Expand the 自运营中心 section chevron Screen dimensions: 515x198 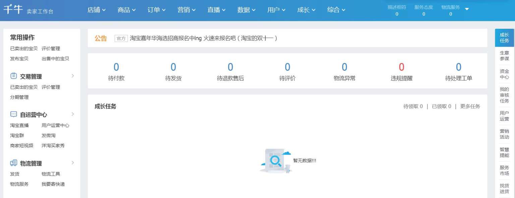pyautogui.click(x=73, y=114)
